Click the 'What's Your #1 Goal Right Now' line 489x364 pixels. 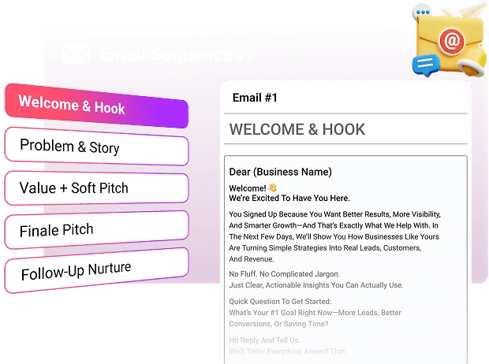point(315,313)
